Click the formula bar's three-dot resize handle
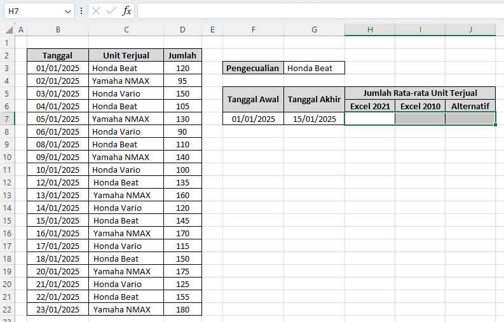The height and width of the screenshot is (322, 504). (x=81, y=11)
